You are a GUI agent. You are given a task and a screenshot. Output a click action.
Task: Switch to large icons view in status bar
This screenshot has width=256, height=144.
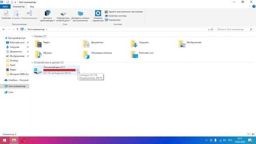[x=253, y=134]
